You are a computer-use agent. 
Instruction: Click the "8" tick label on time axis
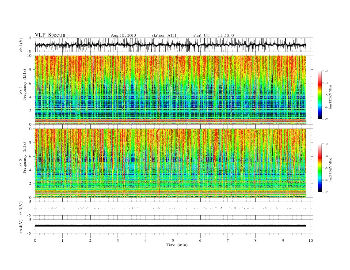point(255,240)
